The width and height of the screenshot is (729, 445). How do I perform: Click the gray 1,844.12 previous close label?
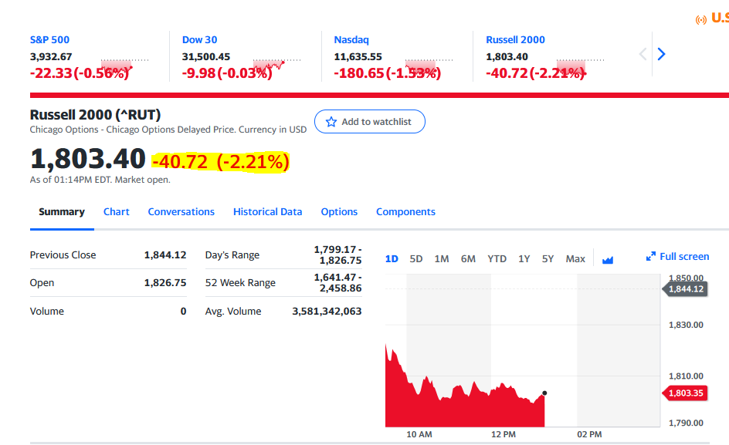click(685, 289)
